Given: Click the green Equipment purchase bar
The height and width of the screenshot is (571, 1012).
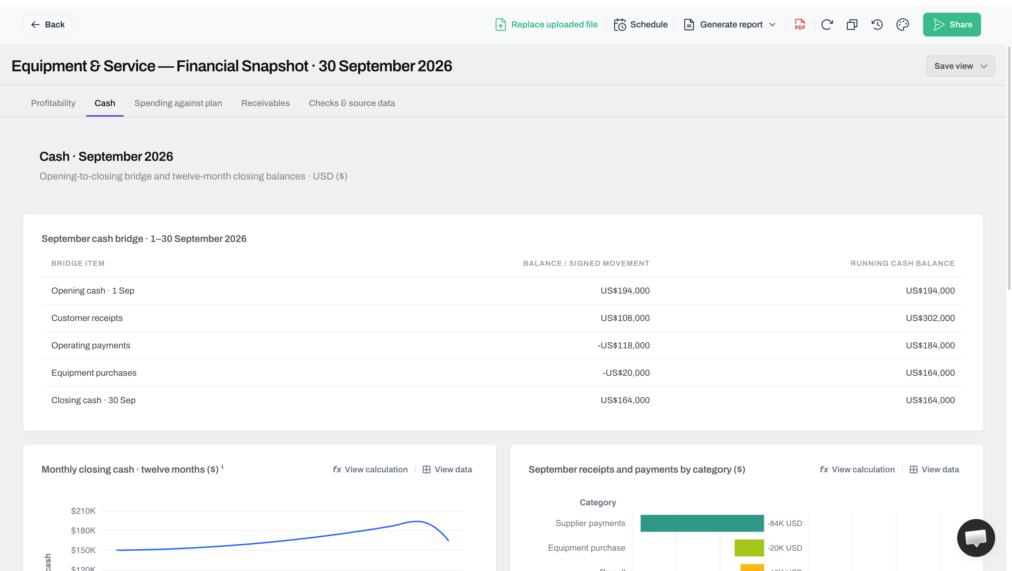Looking at the screenshot, I should (x=749, y=548).
